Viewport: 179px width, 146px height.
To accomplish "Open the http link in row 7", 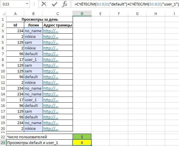I will [x=51, y=54].
